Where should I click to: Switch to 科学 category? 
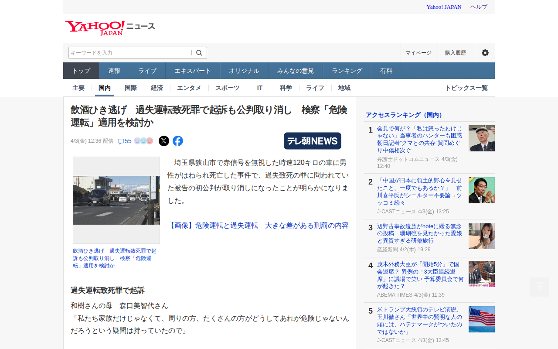(286, 88)
